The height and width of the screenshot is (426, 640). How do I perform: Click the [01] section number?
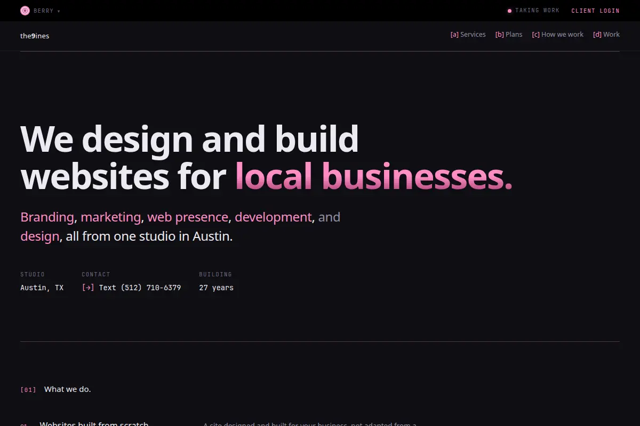tap(28, 390)
